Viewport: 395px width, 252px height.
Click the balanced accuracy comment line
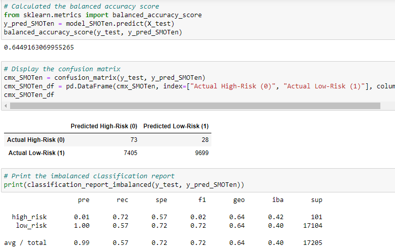pyautogui.click(x=82, y=6)
